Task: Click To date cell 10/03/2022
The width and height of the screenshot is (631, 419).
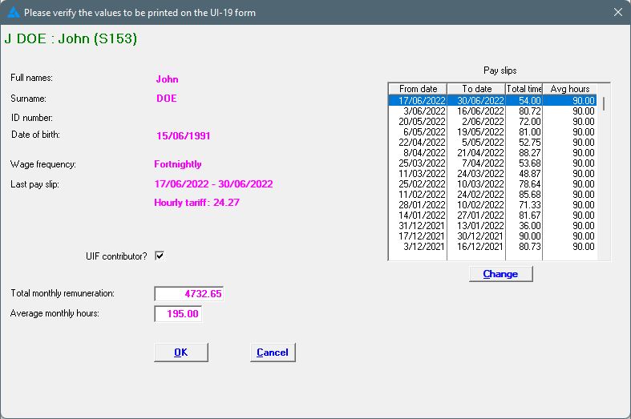Action: 480,184
